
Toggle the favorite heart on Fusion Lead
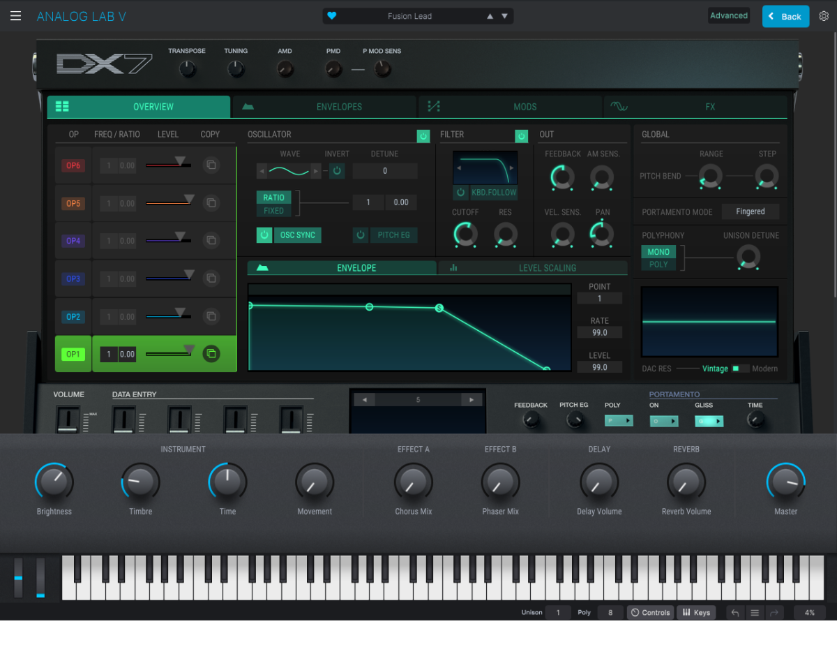pos(332,16)
